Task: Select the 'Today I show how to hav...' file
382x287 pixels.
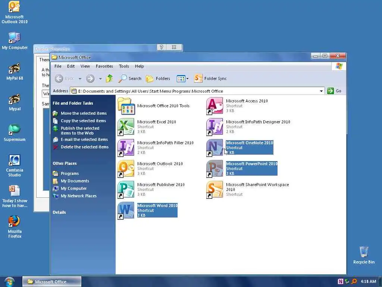Action: [15, 197]
